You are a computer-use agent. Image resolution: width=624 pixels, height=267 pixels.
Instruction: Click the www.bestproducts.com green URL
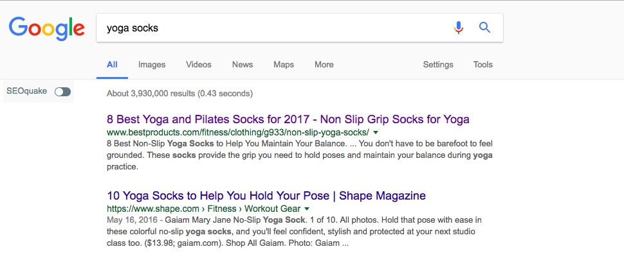[238, 132]
